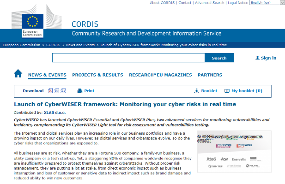Open the PARTNERS tab
This screenshot has height=184, width=285.
coord(210,75)
